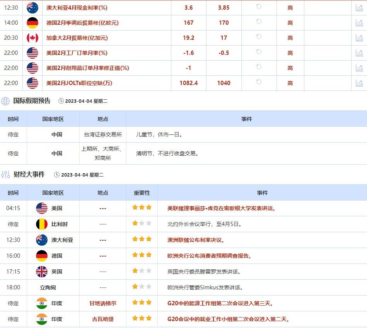Click the icon beside 财经大事件 heading
The image size is (367, 328).
(5, 175)
